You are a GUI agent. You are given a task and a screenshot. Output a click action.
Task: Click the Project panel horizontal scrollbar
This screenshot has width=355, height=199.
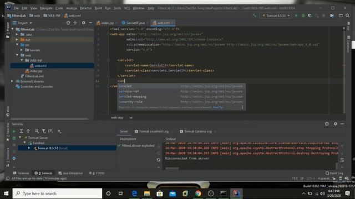point(49,119)
